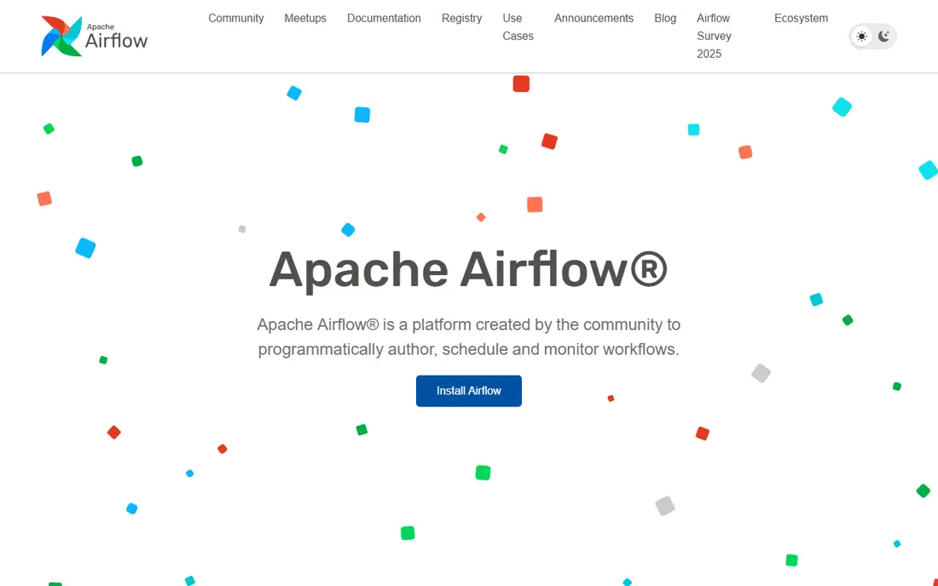The height and width of the screenshot is (586, 938).
Task: Click the 'Airflow' wordmark text in logo
Action: 116,41
